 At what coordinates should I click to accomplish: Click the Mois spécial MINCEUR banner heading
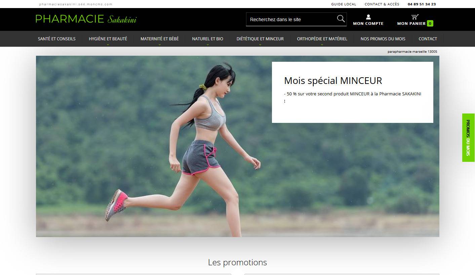click(x=333, y=81)
